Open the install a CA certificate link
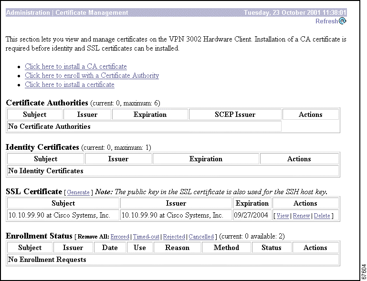This screenshot has width=367, height=281. tap(76, 67)
